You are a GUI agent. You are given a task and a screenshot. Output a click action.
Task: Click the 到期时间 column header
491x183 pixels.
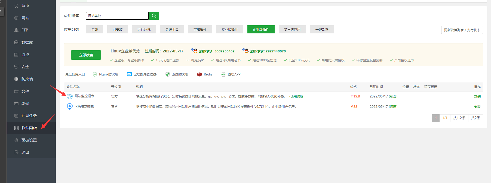tap(376, 87)
